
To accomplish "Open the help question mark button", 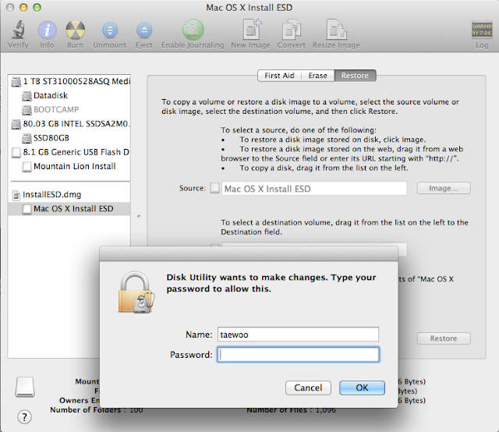I will 24,416.
